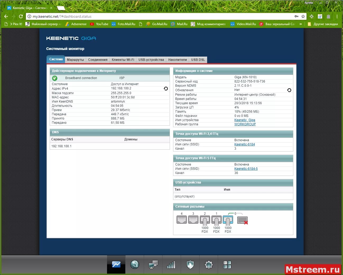The width and height of the screenshot is (343, 275).
Task: Refresh the IPv4 address with the reload icon
Action: (x=166, y=89)
